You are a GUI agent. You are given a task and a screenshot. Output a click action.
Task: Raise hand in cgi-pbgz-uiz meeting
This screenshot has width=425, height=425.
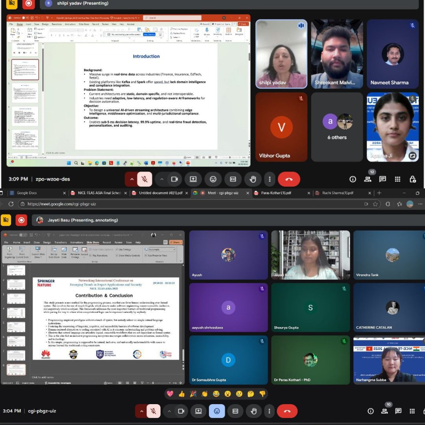pos(254,411)
